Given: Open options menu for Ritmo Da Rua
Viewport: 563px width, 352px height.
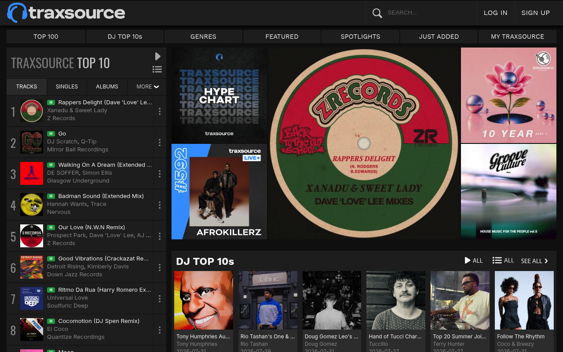Looking at the screenshot, I should (160, 299).
